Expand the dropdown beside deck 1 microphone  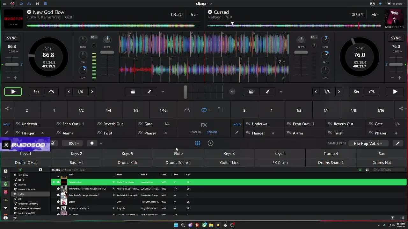point(163,92)
